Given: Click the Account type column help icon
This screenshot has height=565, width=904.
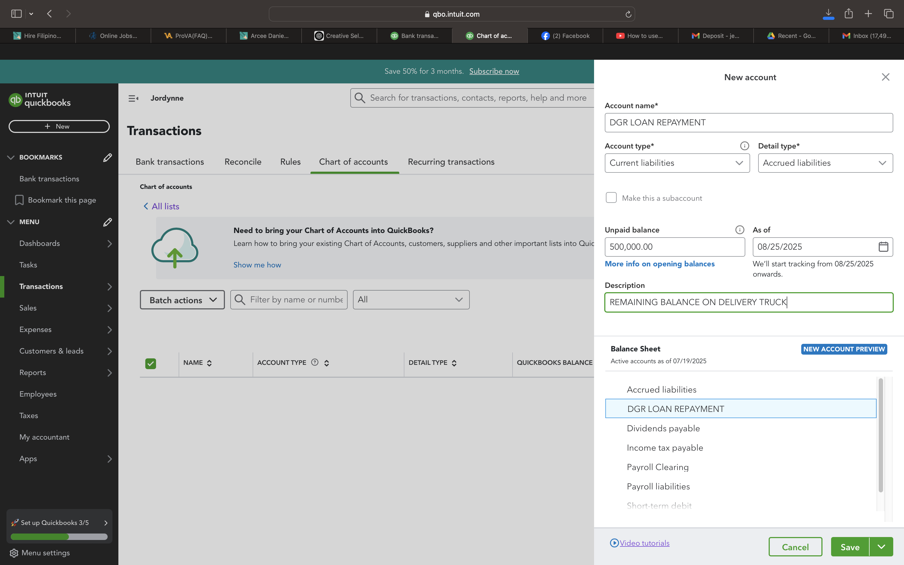Looking at the screenshot, I should (x=315, y=362).
